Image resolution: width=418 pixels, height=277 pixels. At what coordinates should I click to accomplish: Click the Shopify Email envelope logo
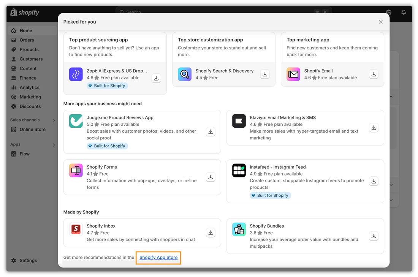coord(293,74)
